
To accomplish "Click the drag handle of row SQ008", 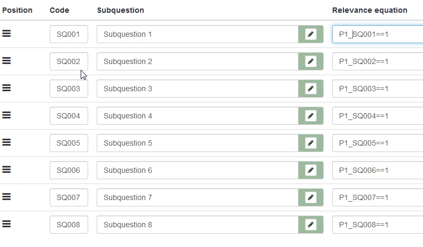I will [x=6, y=224].
